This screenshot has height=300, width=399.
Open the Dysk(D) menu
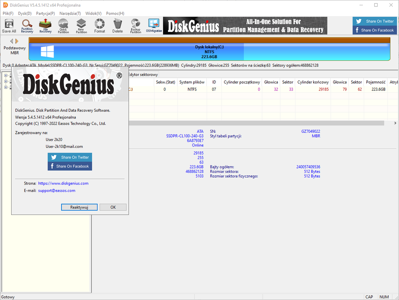point(25,13)
